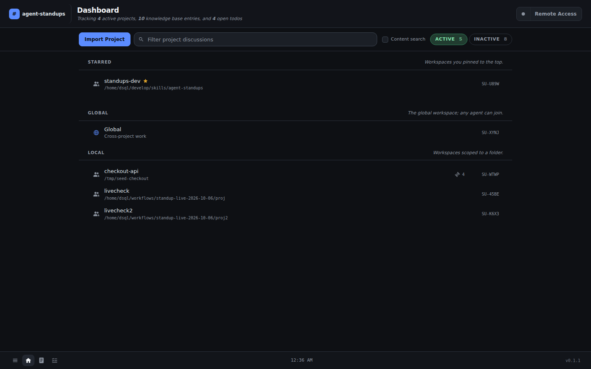This screenshot has height=369, width=591.
Task: Click the 12:36 AM clock in status bar
Action: [x=302, y=360]
